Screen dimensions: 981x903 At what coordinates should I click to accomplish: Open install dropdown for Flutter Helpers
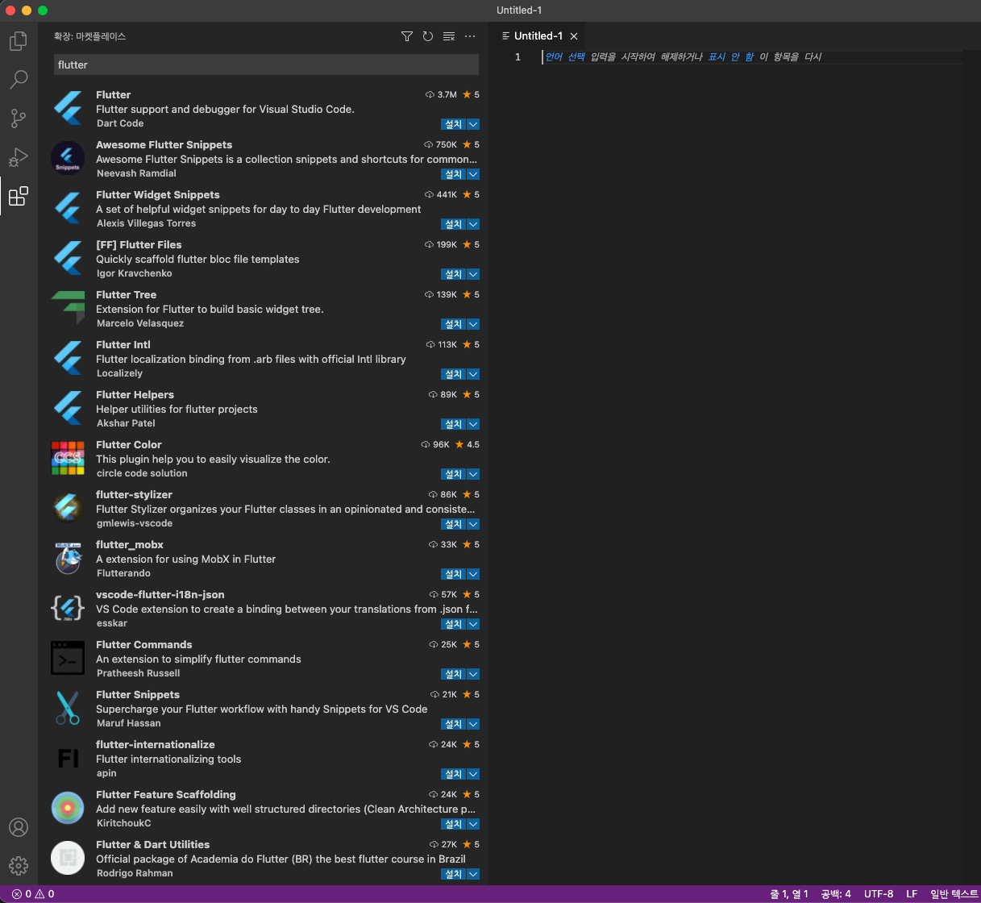coord(473,424)
